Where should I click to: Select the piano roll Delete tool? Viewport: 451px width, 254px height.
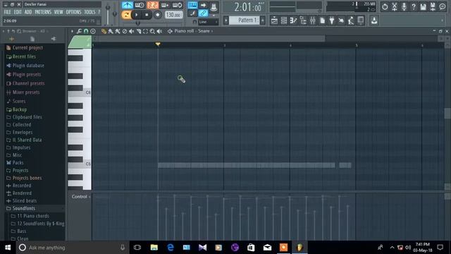(x=125, y=31)
